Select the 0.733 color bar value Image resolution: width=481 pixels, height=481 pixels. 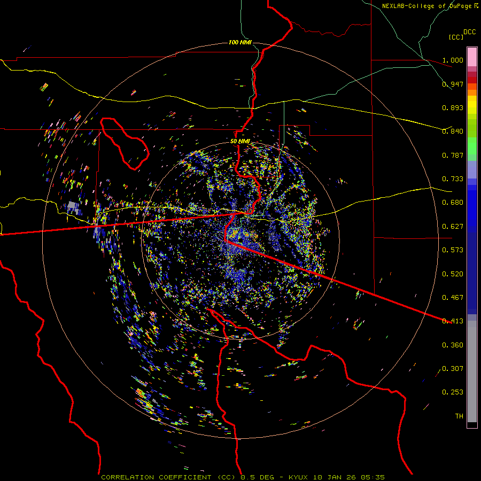point(453,179)
